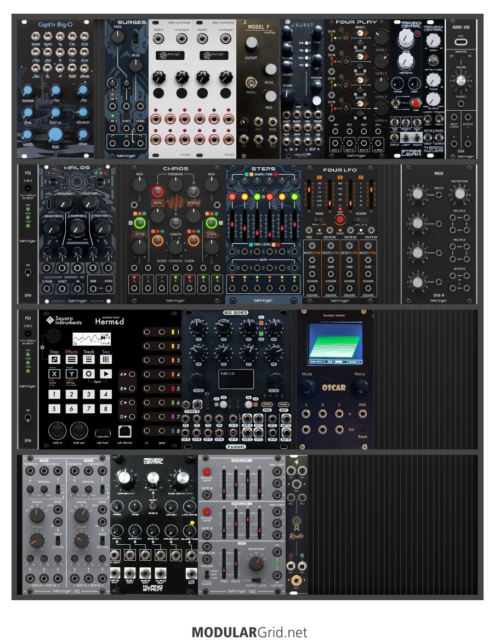
Task: Click the VOLUME knob on Audio-USB
Action: [x=461, y=81]
